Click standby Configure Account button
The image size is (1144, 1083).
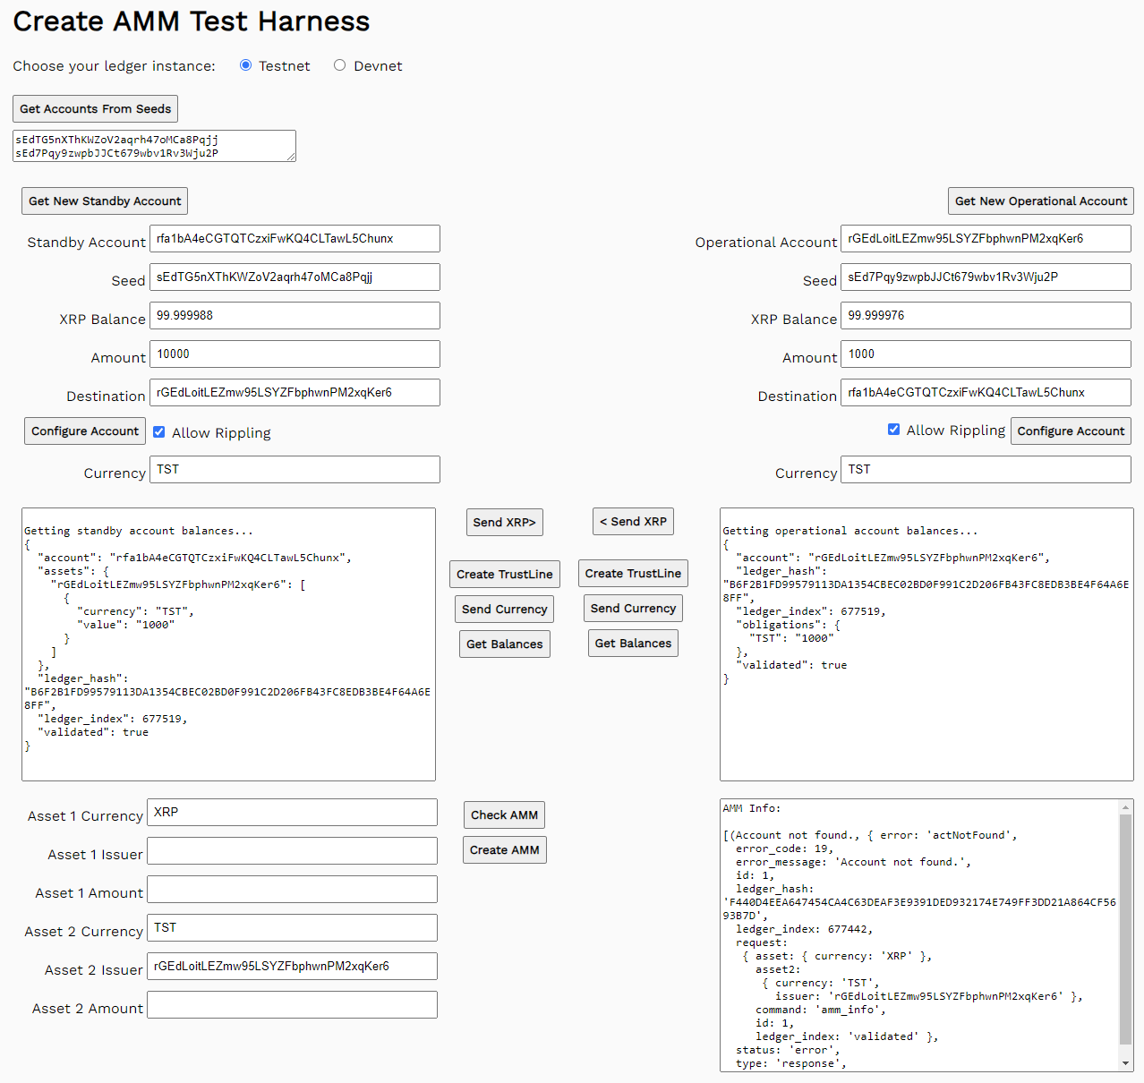click(x=85, y=431)
